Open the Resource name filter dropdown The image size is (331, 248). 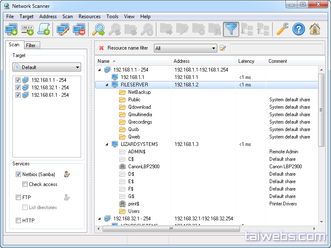pyautogui.click(x=213, y=48)
